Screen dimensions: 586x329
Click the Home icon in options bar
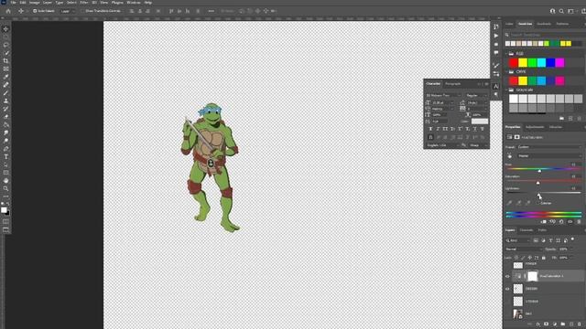pyautogui.click(x=8, y=11)
